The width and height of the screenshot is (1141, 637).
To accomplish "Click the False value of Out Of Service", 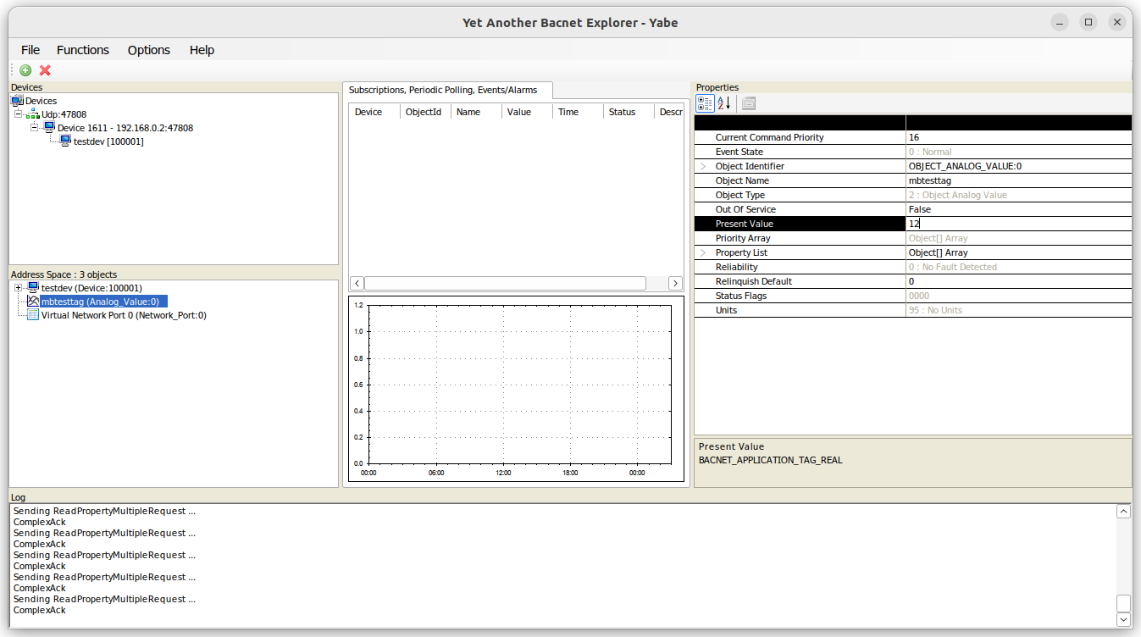I will click(x=919, y=209).
